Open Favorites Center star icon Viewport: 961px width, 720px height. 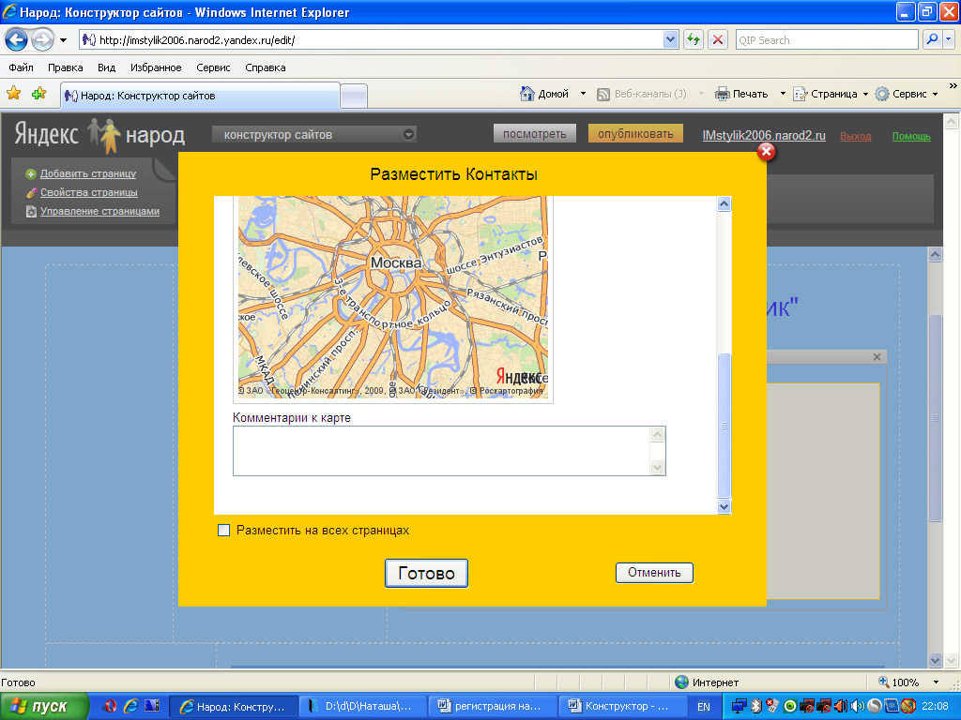13,94
